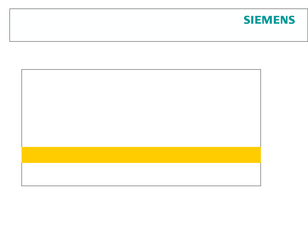Click the final S of the Siemens logo
The height and width of the screenshot is (231, 308).
(x=292, y=20)
